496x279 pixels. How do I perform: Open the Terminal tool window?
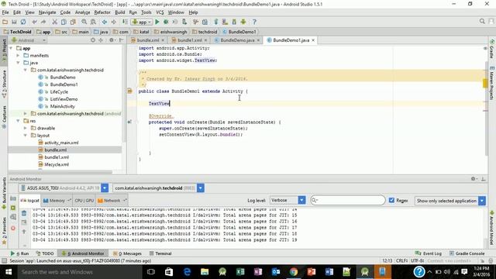pos(160,253)
